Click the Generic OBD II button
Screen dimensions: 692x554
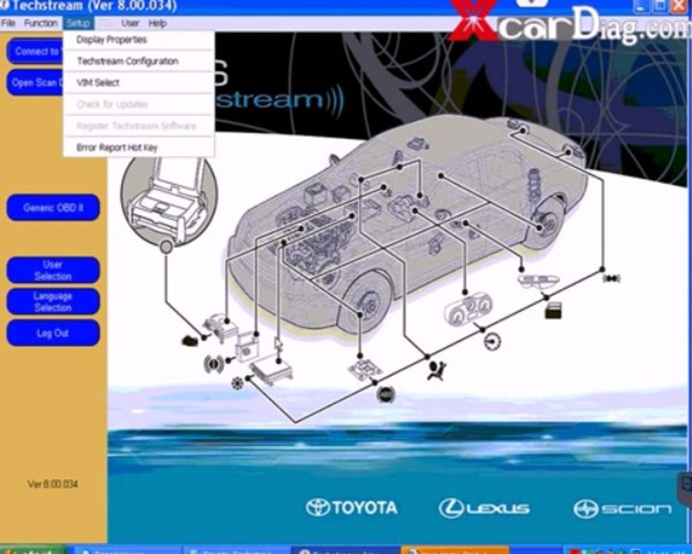pyautogui.click(x=53, y=208)
